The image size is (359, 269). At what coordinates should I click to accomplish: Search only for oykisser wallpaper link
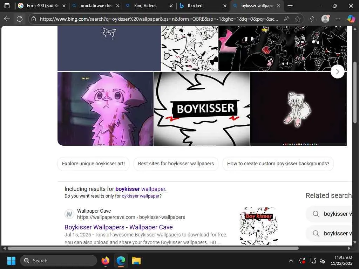pyautogui.click(x=140, y=196)
